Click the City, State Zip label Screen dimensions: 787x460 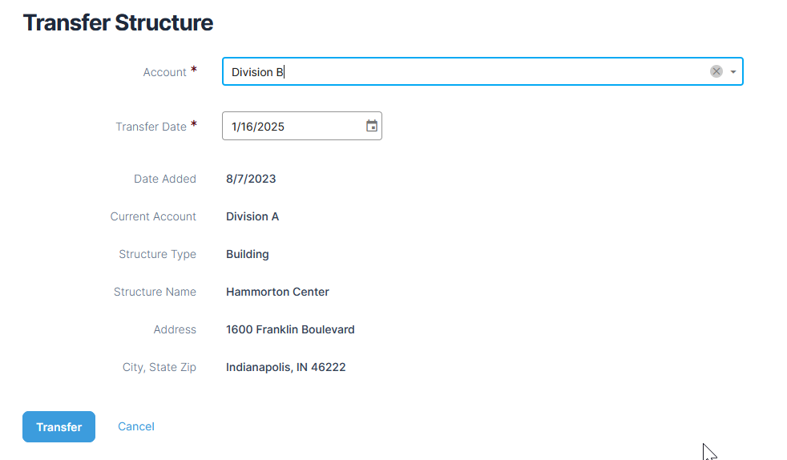pyautogui.click(x=159, y=367)
